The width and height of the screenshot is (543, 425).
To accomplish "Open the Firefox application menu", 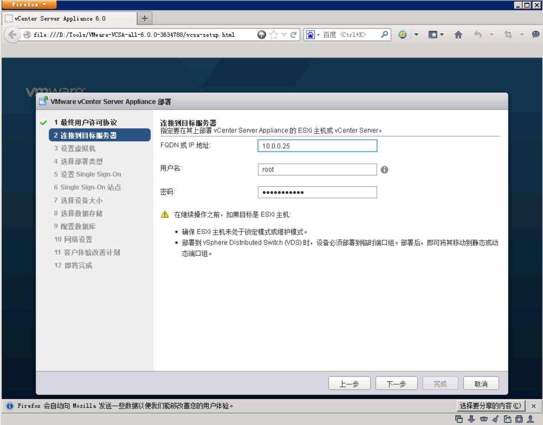I will pos(29,4).
